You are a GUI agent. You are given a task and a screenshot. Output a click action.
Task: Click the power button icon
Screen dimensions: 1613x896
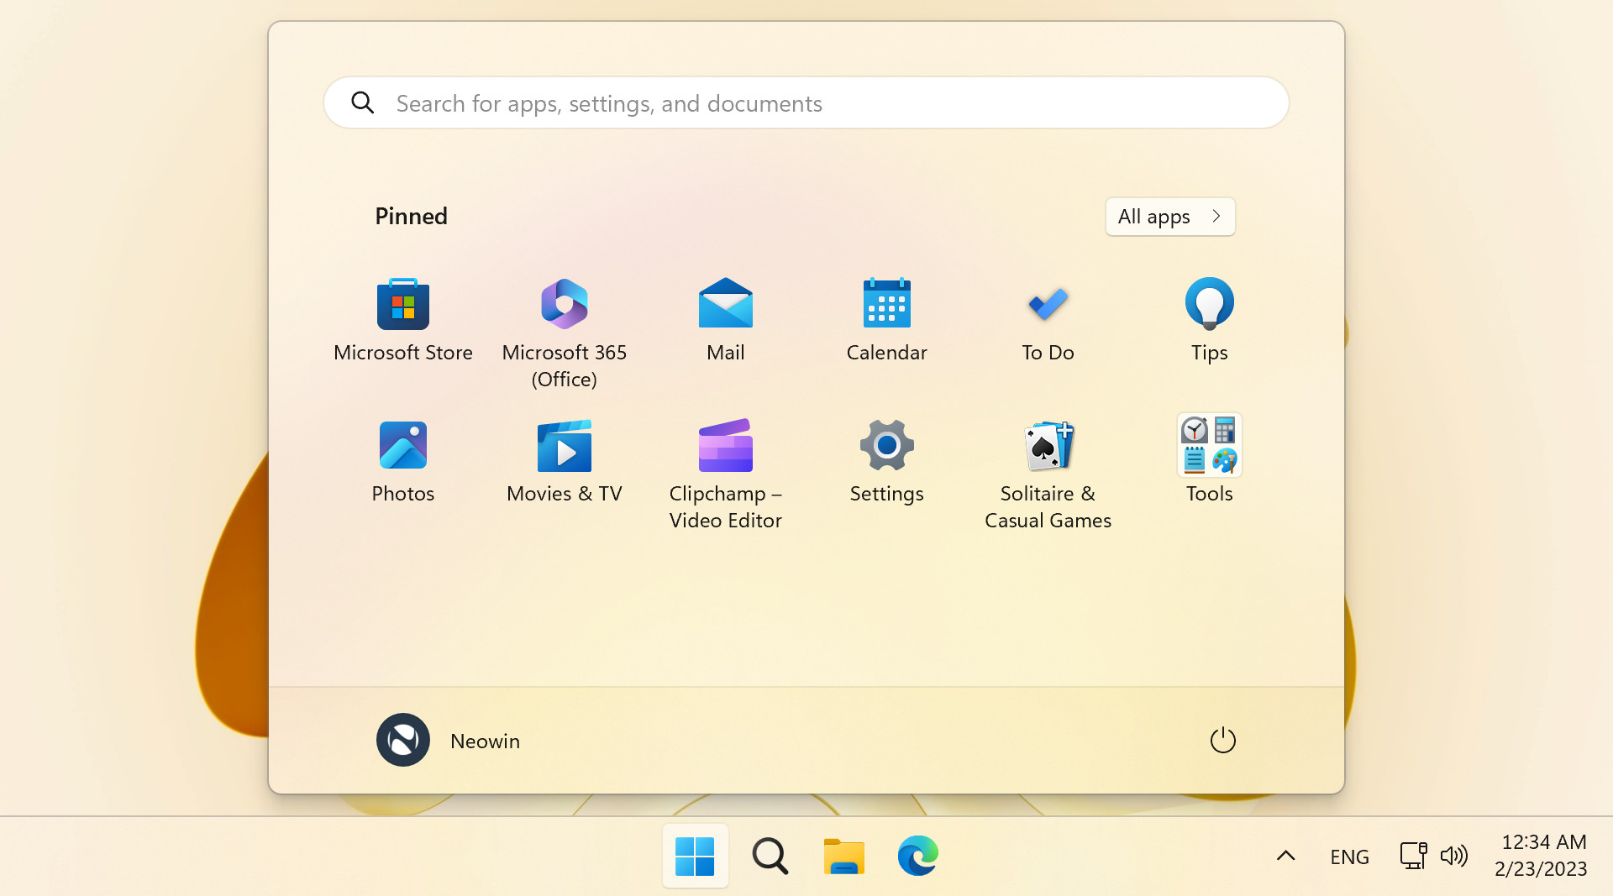click(x=1223, y=741)
